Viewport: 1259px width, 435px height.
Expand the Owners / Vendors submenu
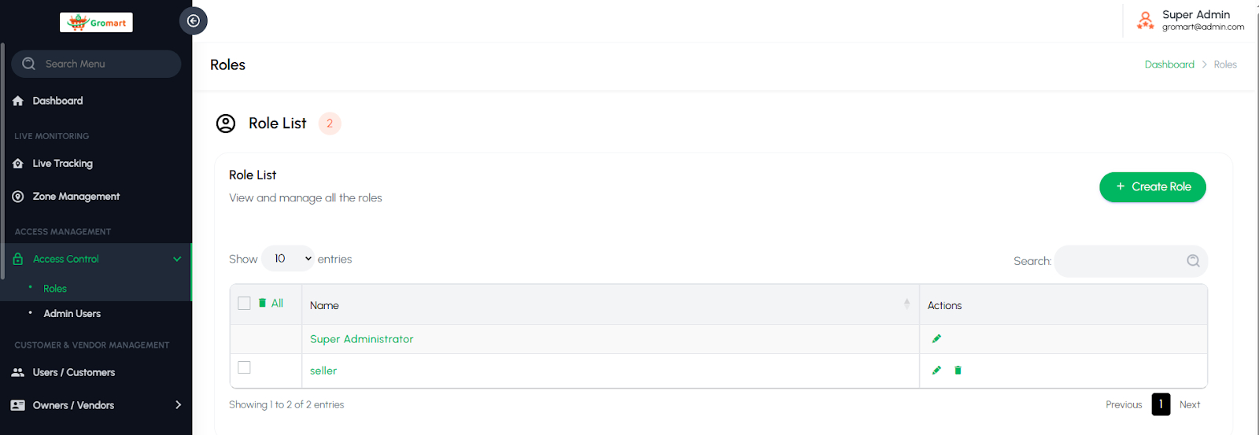tap(178, 405)
